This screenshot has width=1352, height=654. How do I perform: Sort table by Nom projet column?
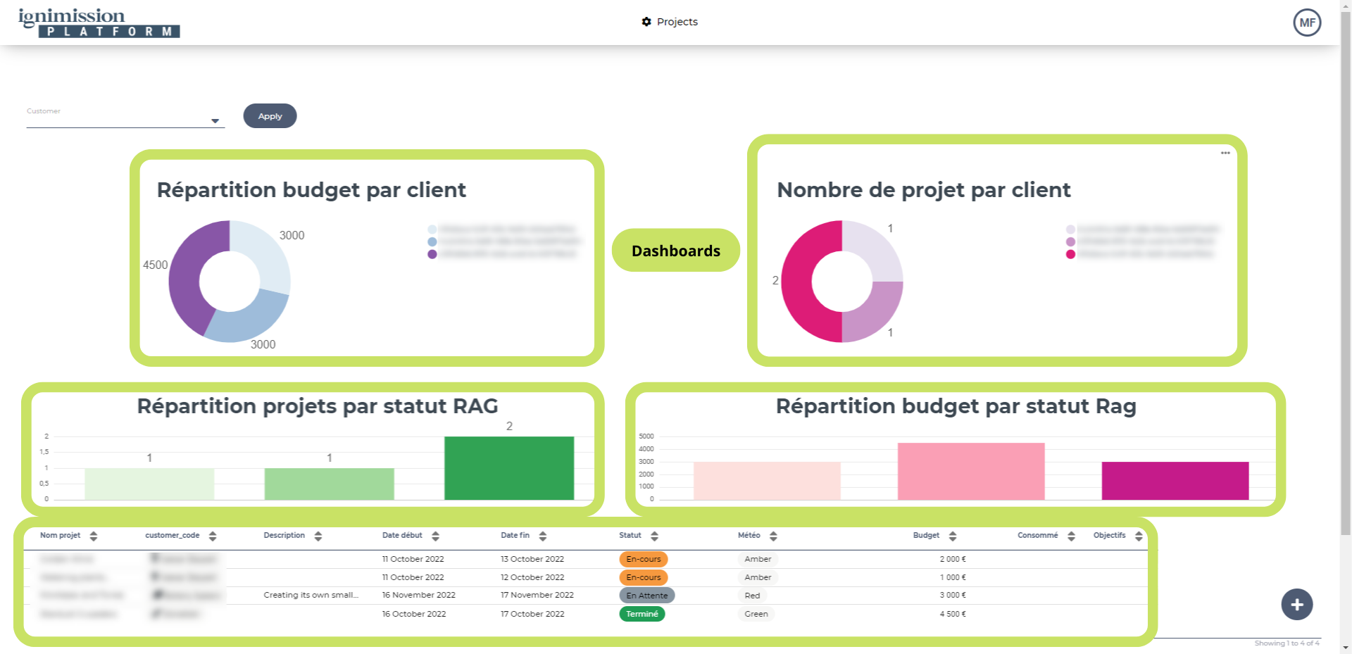coord(94,536)
